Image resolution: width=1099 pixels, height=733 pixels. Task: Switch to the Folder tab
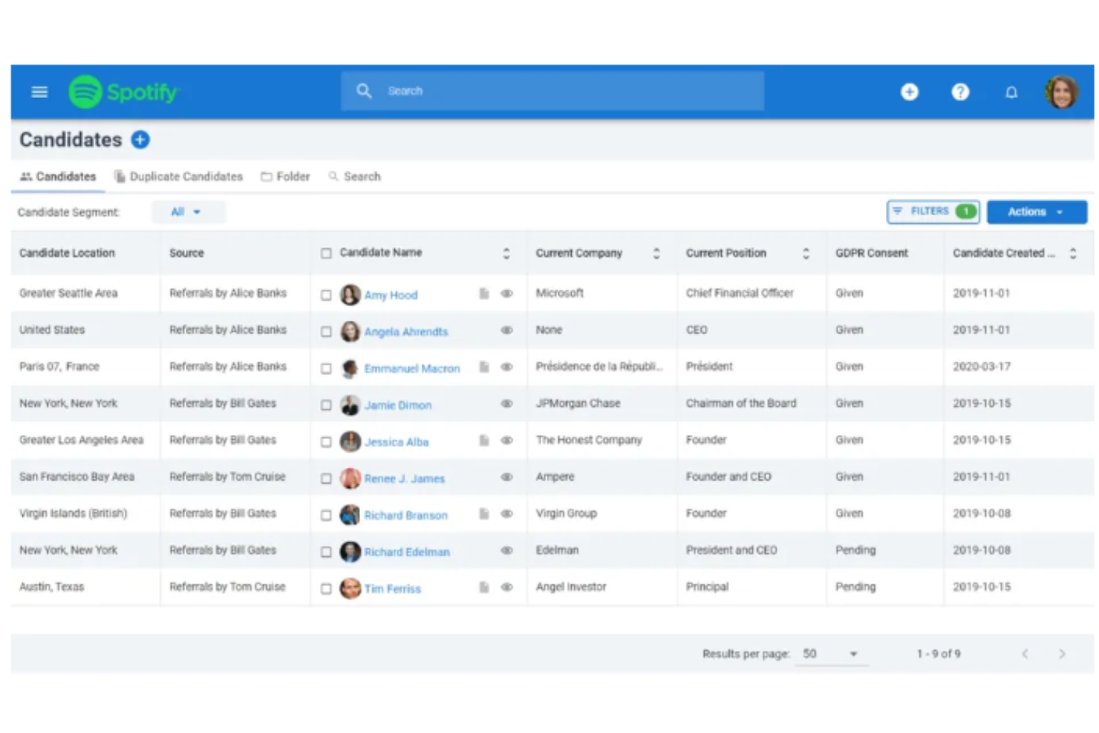point(285,177)
